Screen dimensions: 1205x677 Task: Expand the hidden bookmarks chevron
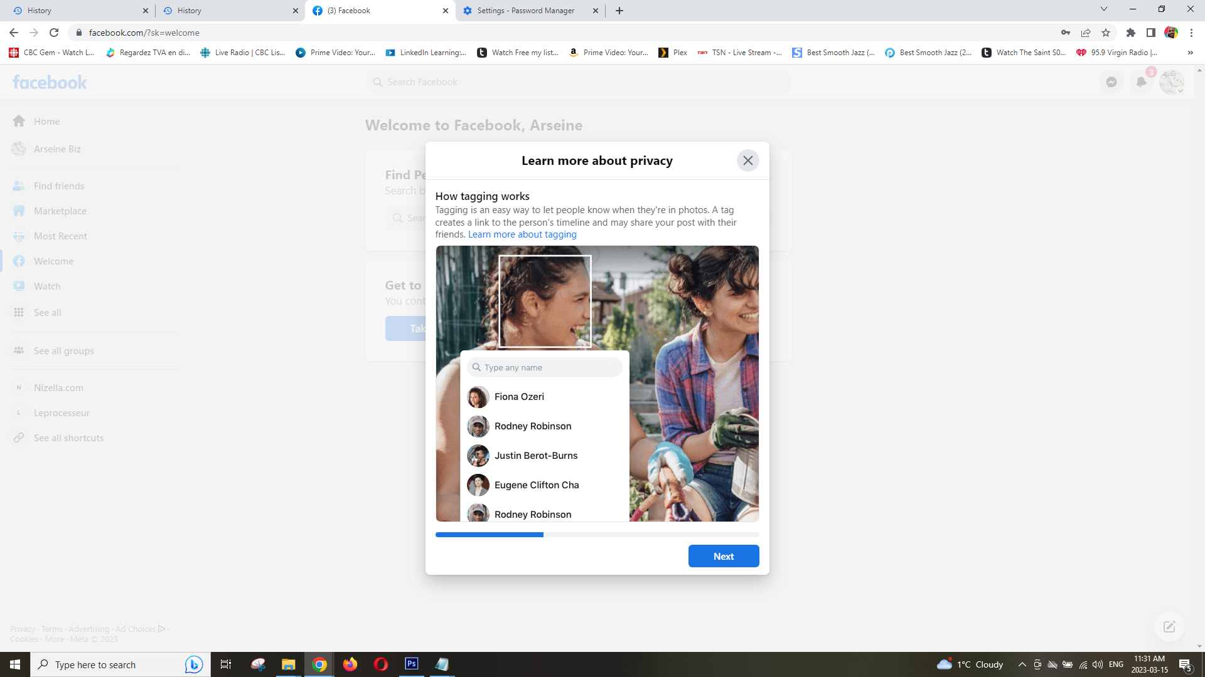click(x=1190, y=53)
